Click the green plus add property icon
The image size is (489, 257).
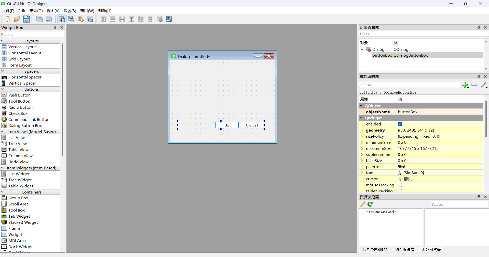click(465, 85)
